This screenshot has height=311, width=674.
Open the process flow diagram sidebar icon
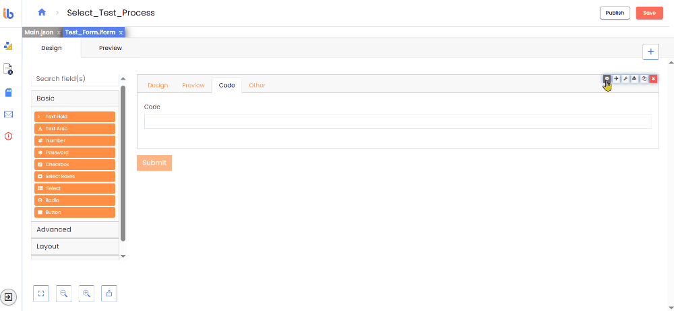point(8,46)
